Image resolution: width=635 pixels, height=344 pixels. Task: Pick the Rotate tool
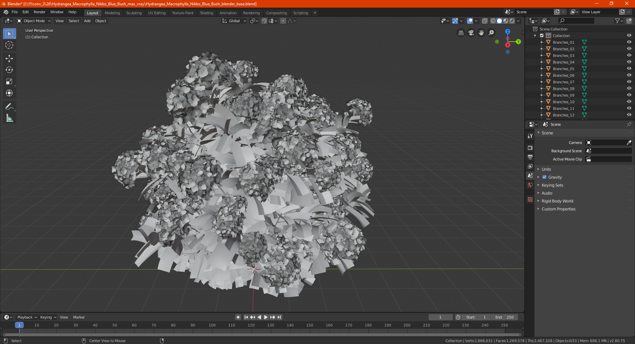(9, 70)
